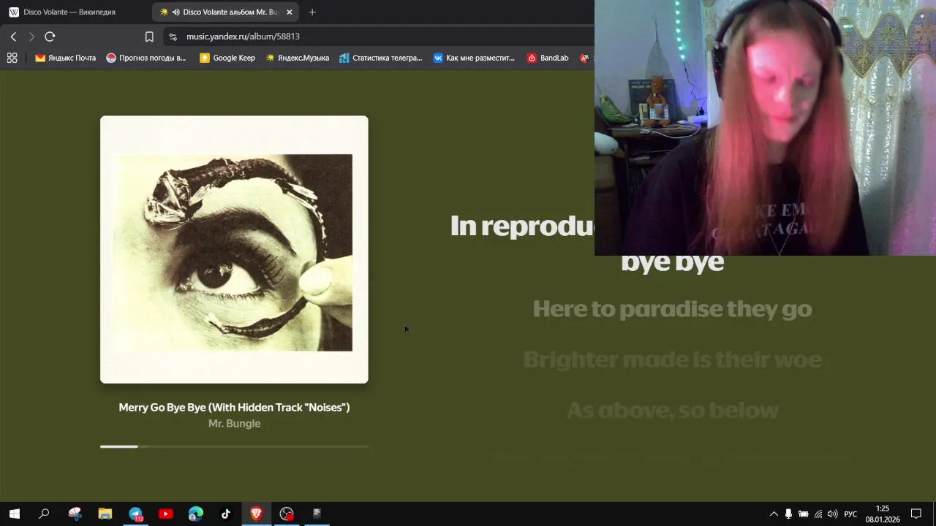The image size is (936, 526).
Task: Open the Как мне разместит... VK bookmark
Action: coord(474,58)
